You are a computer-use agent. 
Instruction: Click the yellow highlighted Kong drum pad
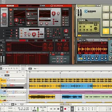pos(106,31)
